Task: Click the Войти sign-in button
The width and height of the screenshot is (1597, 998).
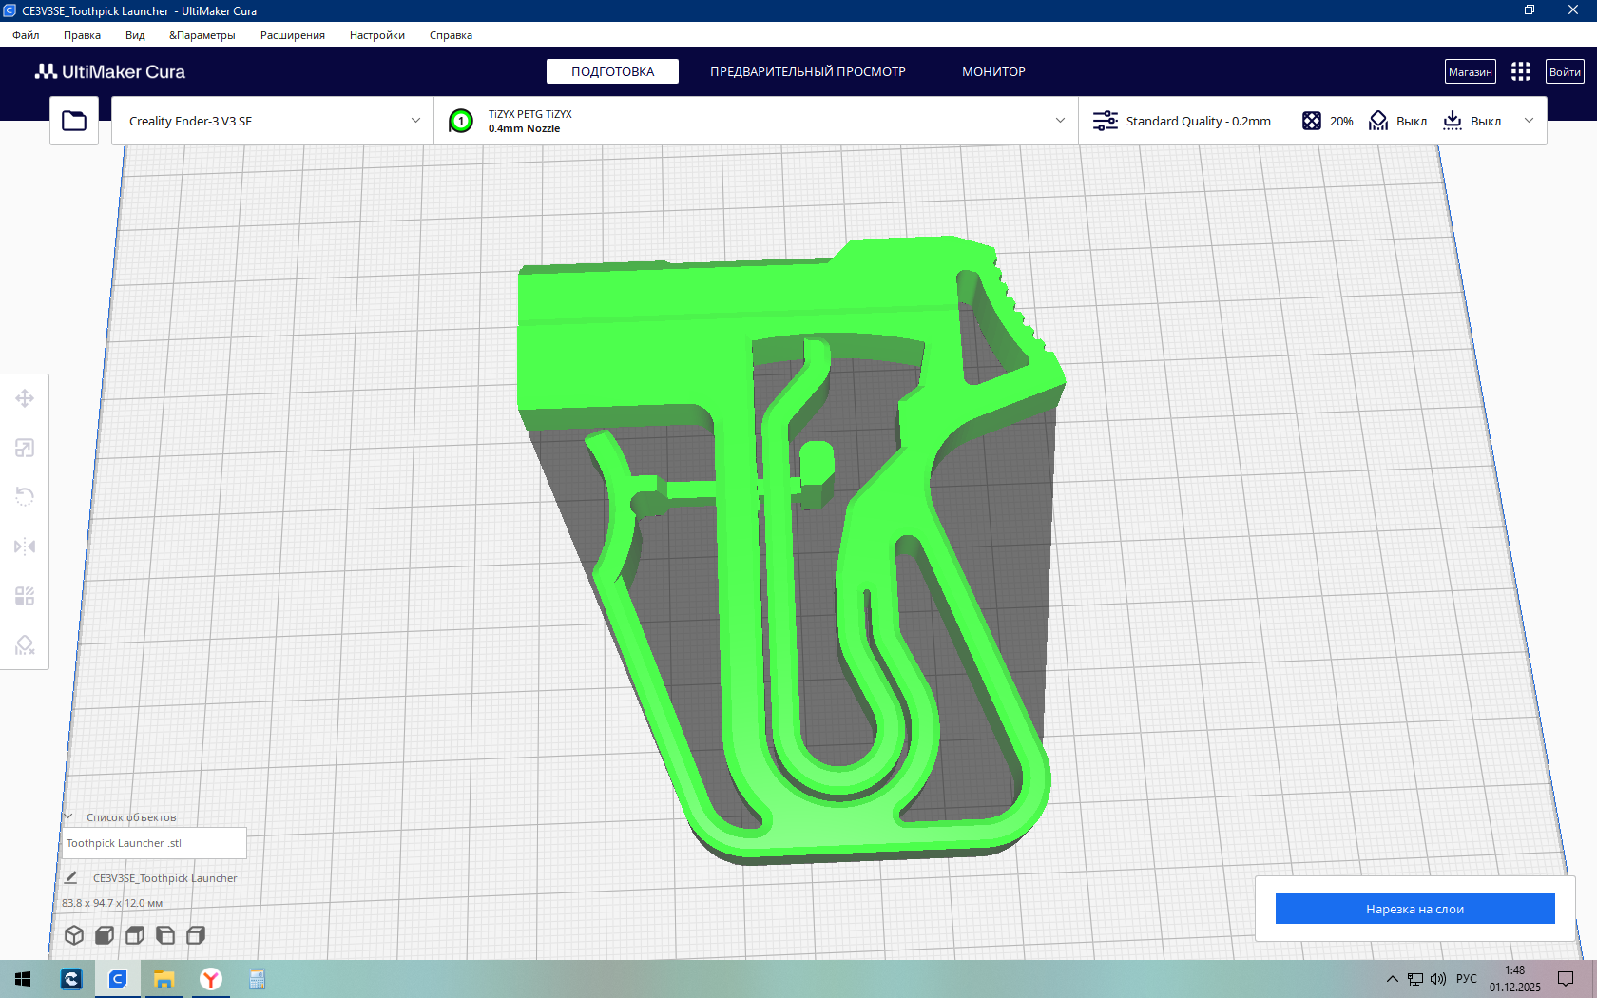Action: (x=1565, y=71)
